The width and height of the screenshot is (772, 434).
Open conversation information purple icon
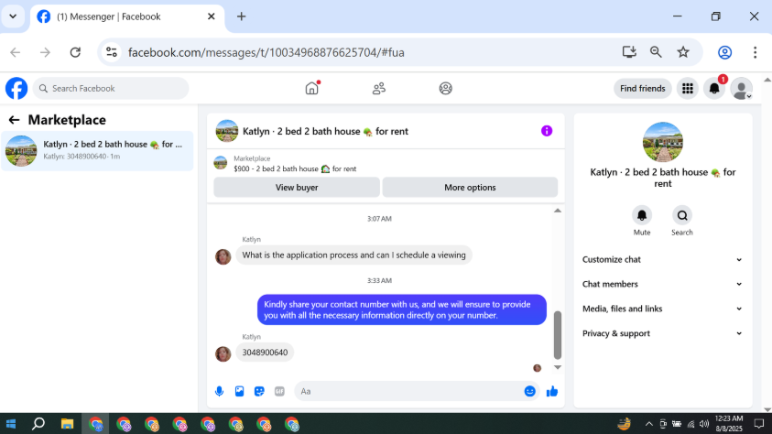click(x=547, y=131)
